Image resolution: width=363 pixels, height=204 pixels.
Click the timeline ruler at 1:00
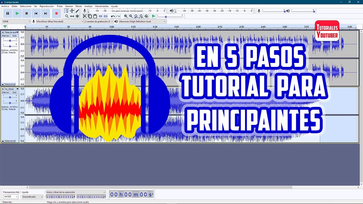click(x=112, y=27)
